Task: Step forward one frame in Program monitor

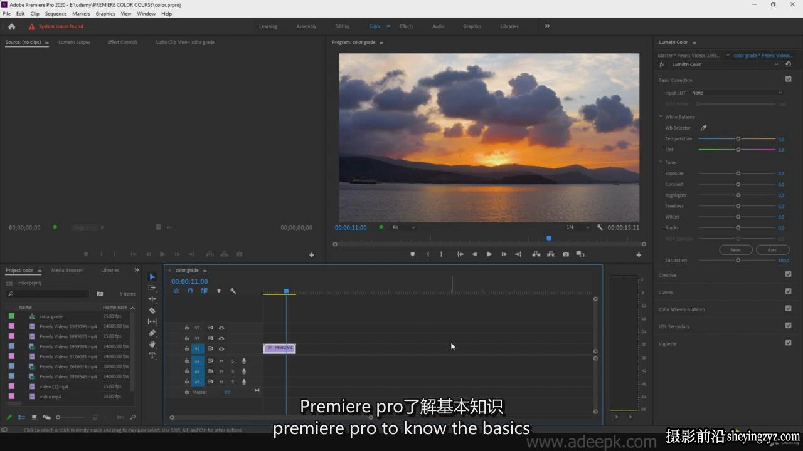Action: [x=504, y=254]
